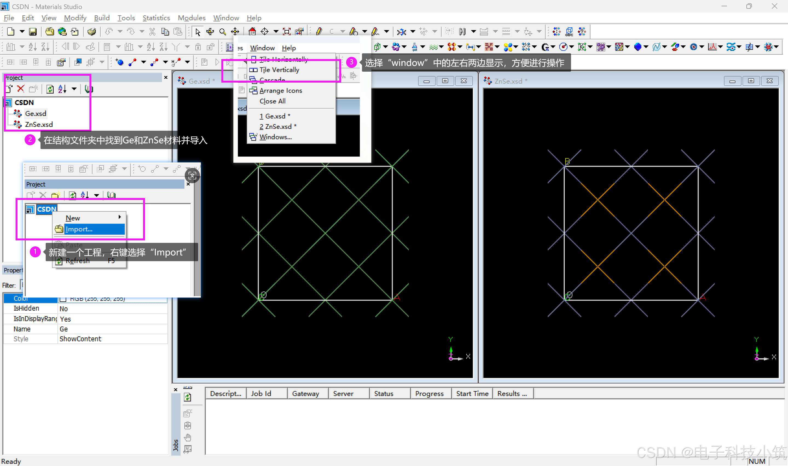788x466 pixels.
Task: Select the Sketch Atom pencil tool
Action: pos(319,31)
